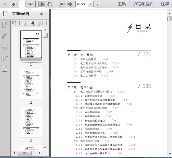This screenshot has width=172, height=158.
Task: Go to previous page with up arrow
Action: [5, 4]
